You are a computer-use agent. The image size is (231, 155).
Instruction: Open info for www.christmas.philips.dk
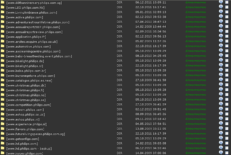[221, 84]
